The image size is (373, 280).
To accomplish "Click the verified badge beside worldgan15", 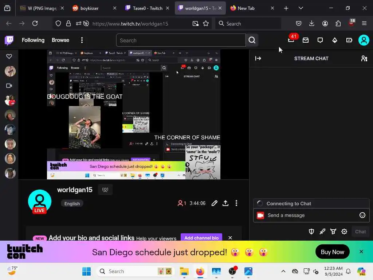I will coord(105,190).
